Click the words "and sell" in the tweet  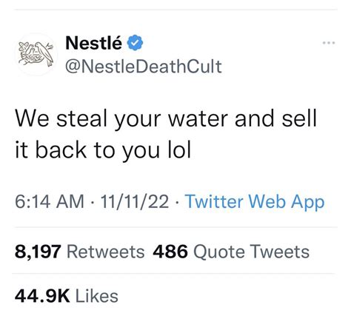point(275,118)
